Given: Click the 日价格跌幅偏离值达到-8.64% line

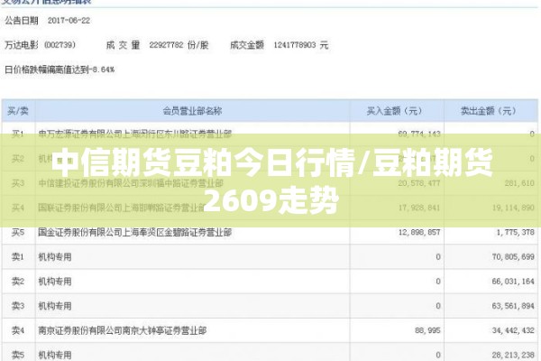Looking at the screenshot, I should [60, 69].
